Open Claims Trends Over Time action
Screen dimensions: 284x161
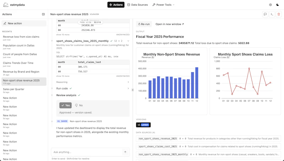[x=24, y=64]
